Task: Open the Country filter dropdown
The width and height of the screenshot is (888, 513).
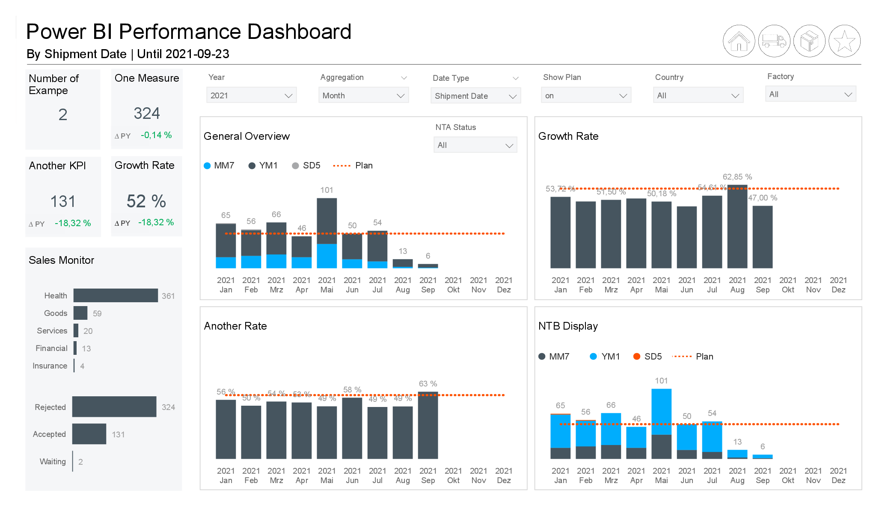Action: pyautogui.click(x=698, y=95)
